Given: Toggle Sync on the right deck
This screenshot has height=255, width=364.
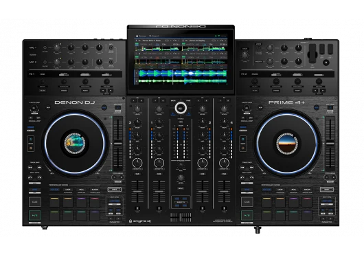Looking at the screenshot, I should [247, 190].
